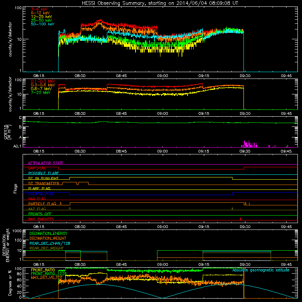Click the green FRONT_RATIO_1225 legend label

[x=49, y=274]
